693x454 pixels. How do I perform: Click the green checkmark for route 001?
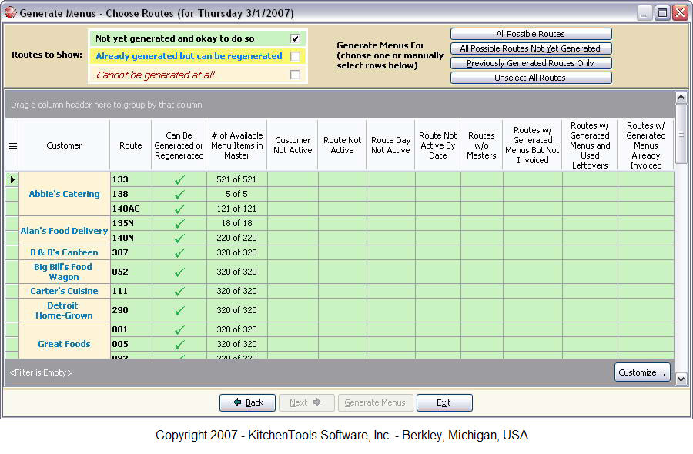click(179, 329)
